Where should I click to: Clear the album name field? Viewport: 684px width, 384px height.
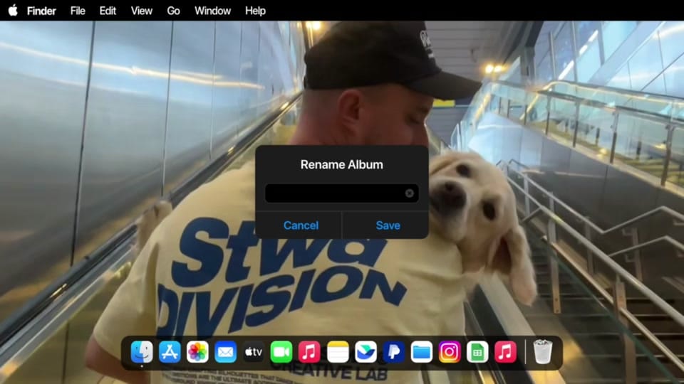tap(409, 193)
